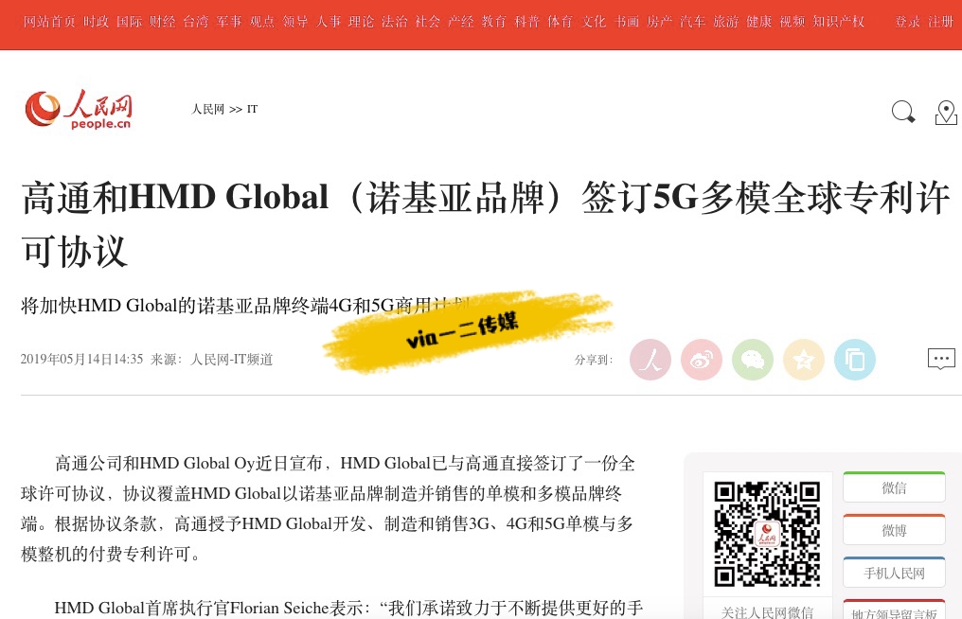Go to the 健康 section
Screen dimensions: 962x619
pyautogui.click(x=759, y=22)
